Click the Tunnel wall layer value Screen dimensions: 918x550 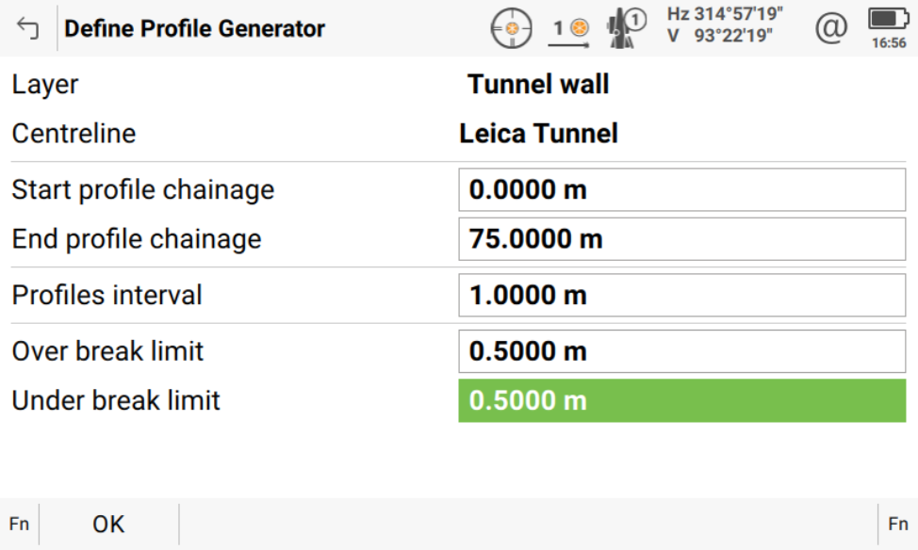click(x=538, y=85)
